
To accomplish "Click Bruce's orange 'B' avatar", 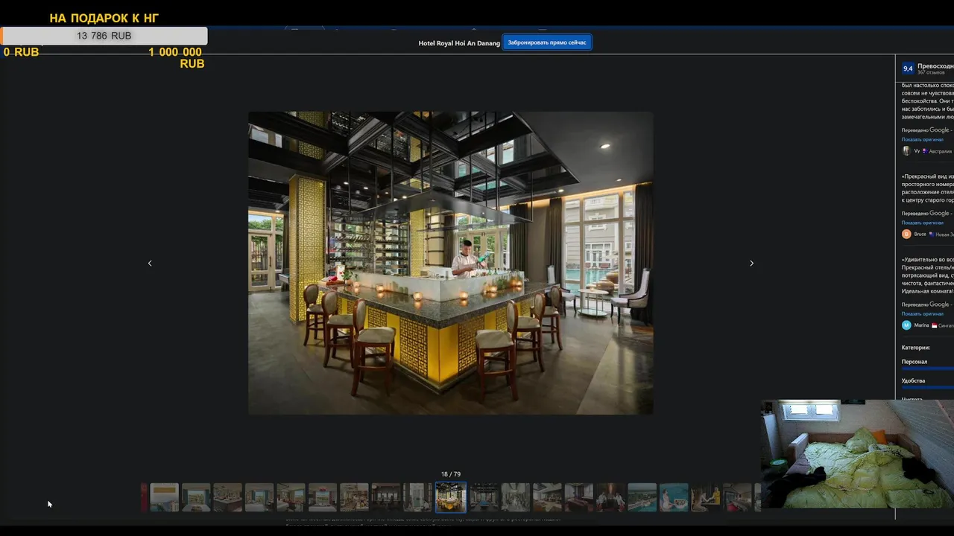I will pyautogui.click(x=906, y=234).
